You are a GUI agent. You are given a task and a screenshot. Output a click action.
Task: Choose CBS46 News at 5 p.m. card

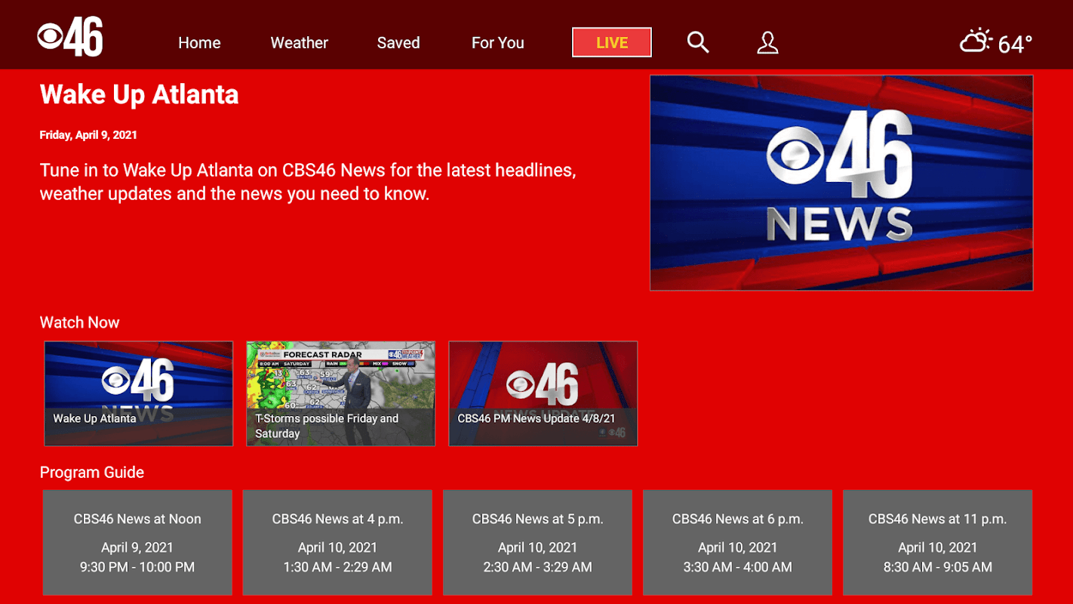pos(537,542)
